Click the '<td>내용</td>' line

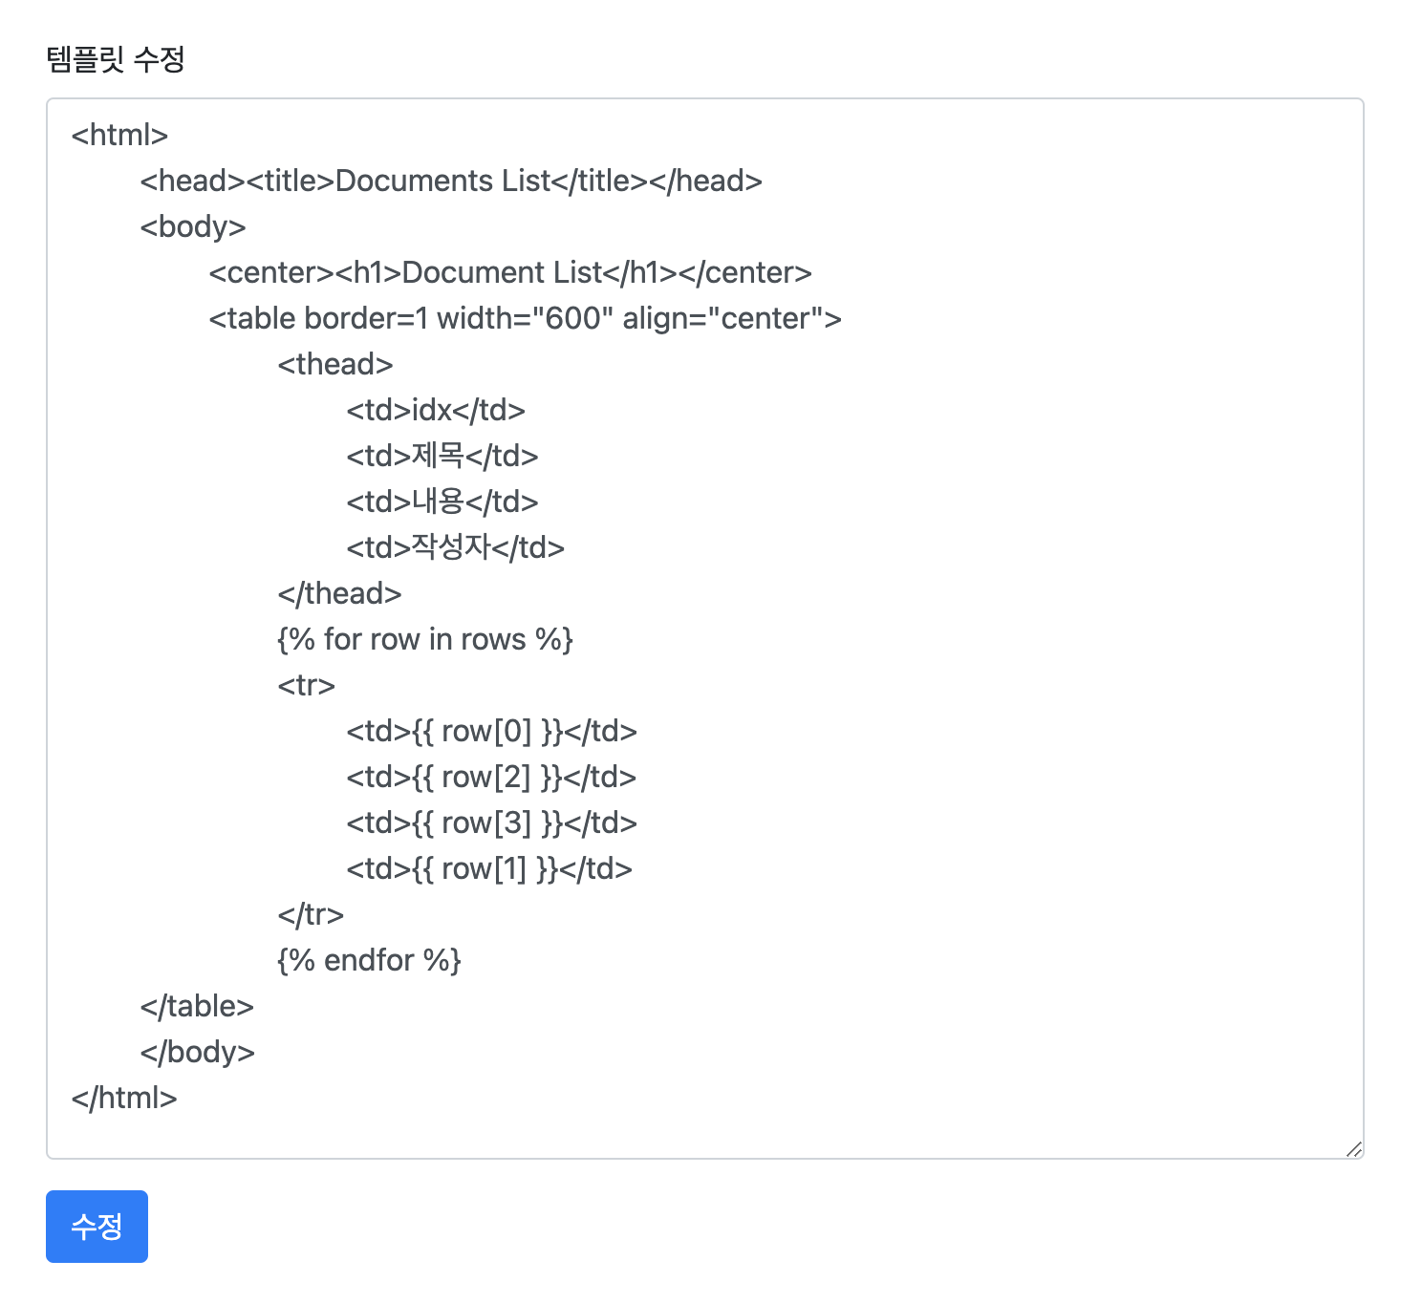[x=442, y=502]
